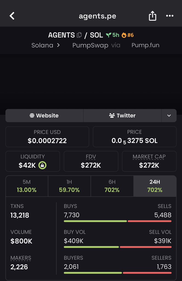The image size is (182, 281).
Task: Expand the Solana chain chevron
Action: pos(58,45)
